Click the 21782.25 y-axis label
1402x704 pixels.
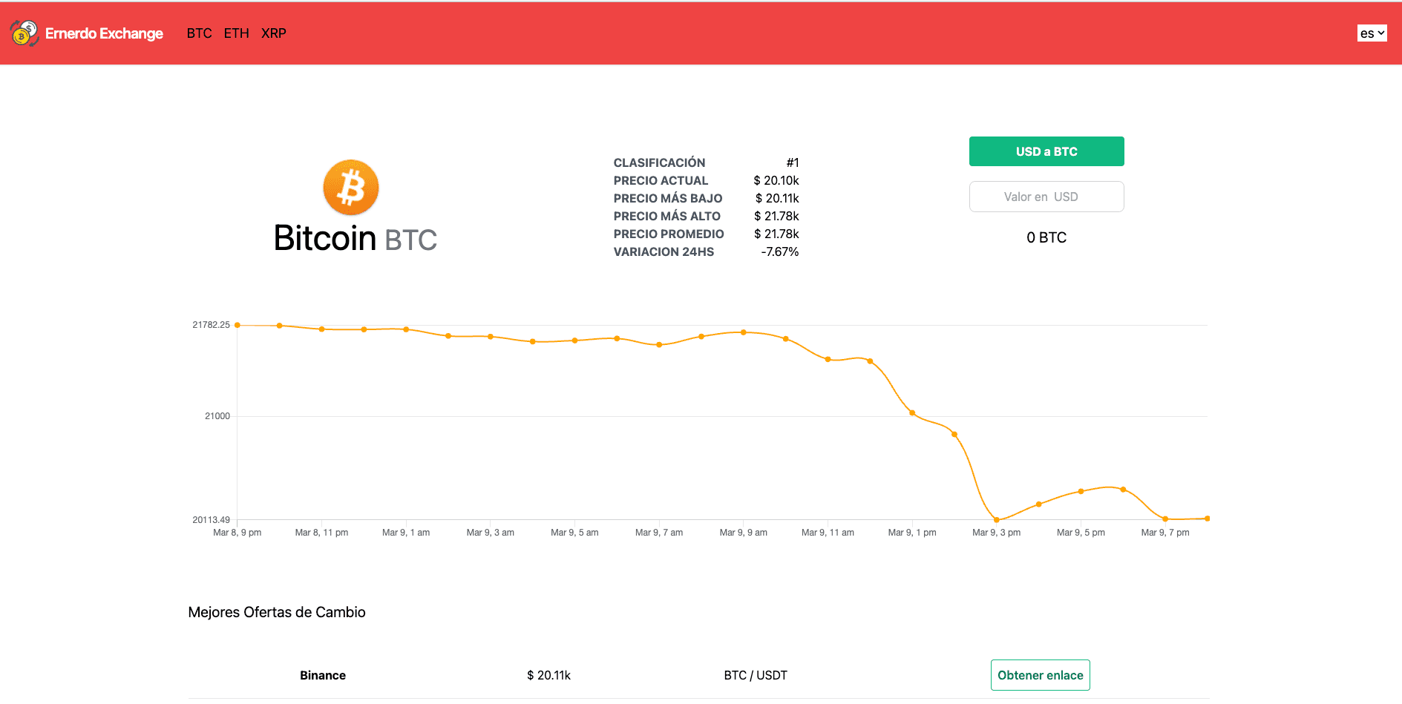pyautogui.click(x=212, y=325)
